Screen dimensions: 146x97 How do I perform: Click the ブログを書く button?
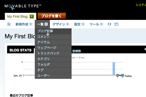pyautogui.click(x=52, y=16)
